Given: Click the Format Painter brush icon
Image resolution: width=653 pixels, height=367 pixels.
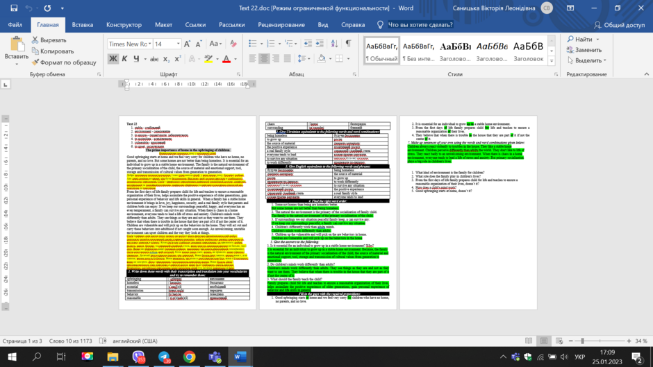Looking at the screenshot, I should pyautogui.click(x=35, y=62).
